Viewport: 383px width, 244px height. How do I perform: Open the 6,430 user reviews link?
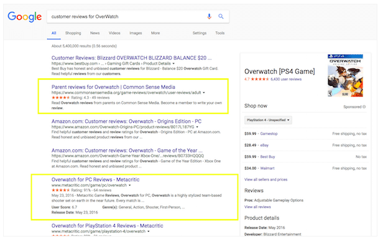click(286, 79)
